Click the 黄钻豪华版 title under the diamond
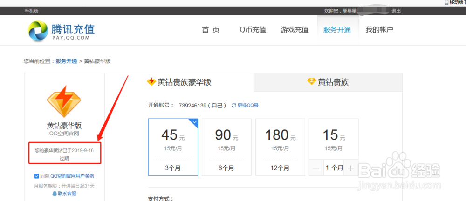Screen dimensions: 466x201 pos(64,125)
